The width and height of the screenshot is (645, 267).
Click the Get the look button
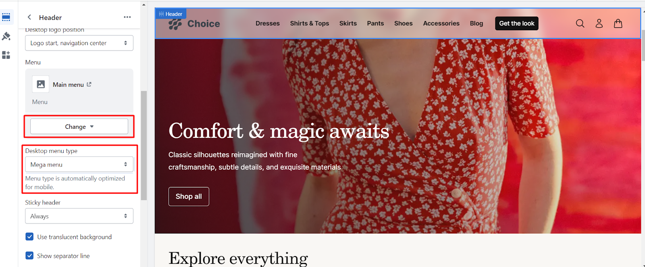tap(517, 23)
